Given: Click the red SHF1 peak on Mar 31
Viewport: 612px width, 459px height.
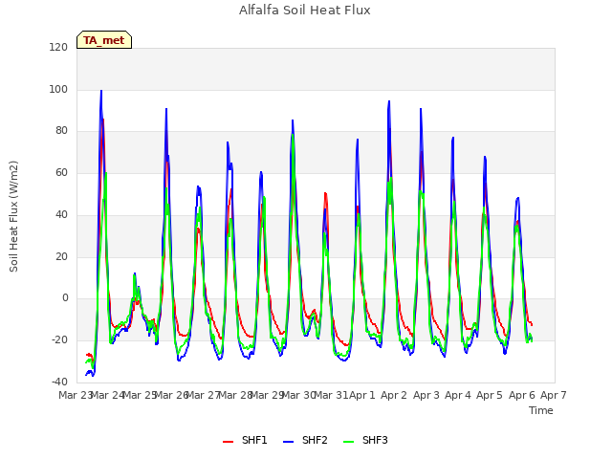Looking at the screenshot, I should click(x=325, y=193).
